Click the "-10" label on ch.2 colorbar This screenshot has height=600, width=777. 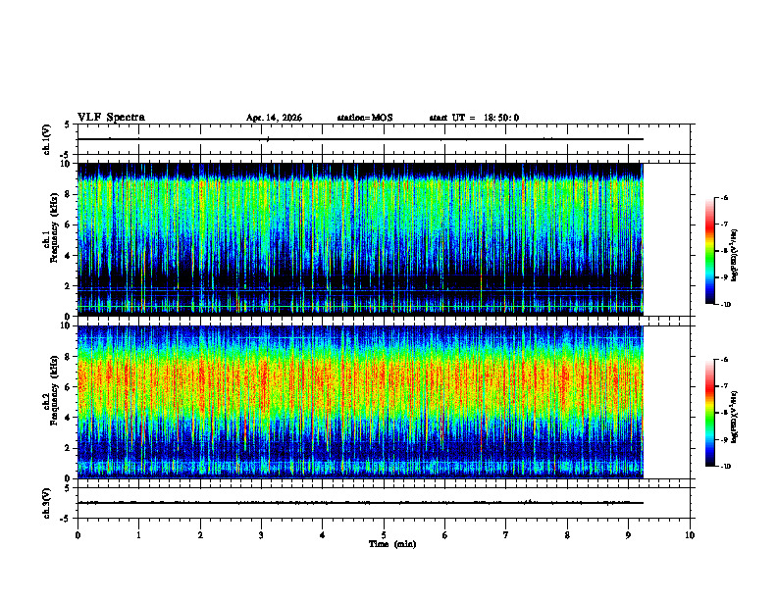click(x=725, y=467)
